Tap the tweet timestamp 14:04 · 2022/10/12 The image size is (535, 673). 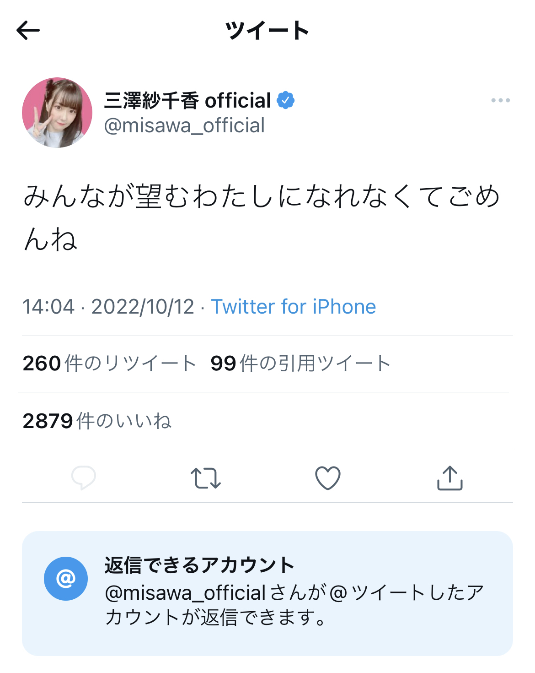click(108, 307)
